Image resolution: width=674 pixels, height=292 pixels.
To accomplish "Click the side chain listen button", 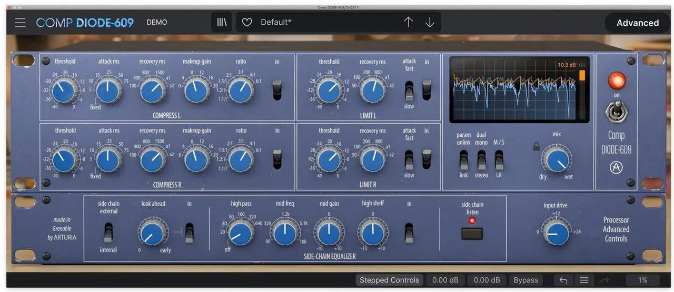I will tap(472, 233).
